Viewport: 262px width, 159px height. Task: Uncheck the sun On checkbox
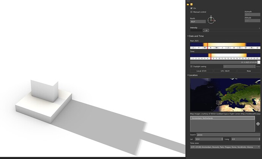click(x=191, y=8)
